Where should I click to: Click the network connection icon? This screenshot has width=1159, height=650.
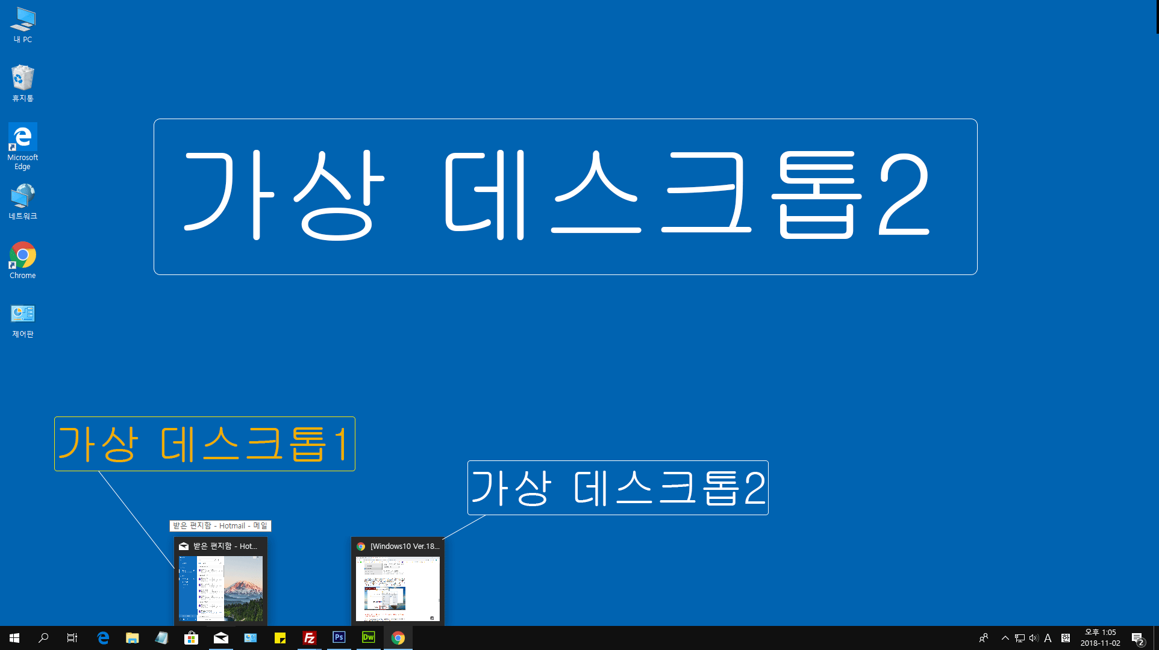[x=1020, y=637]
